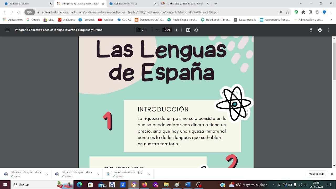Open File Explorer from the taskbar

[166, 185]
